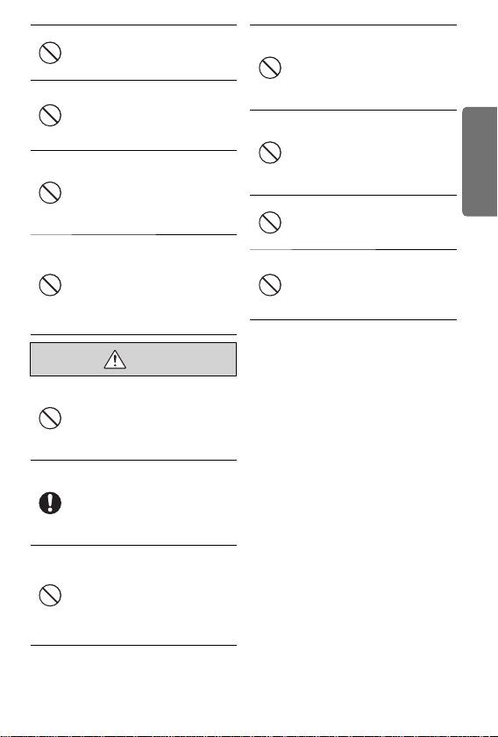
Task: Click the topmost prohibition icon in left column
Action: click(50, 53)
